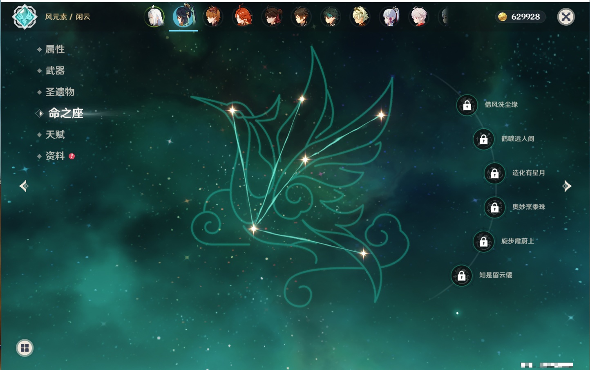
Task: Open the 奥妙烹黍珠 constellation lock icon
Action: (495, 207)
